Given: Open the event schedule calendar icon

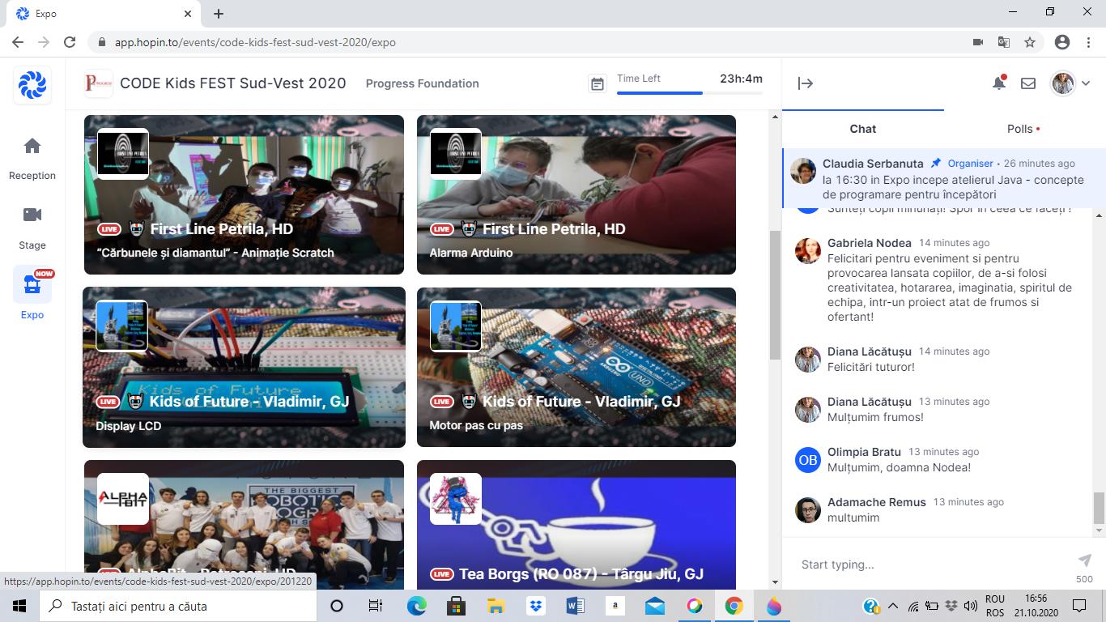Looking at the screenshot, I should (597, 84).
